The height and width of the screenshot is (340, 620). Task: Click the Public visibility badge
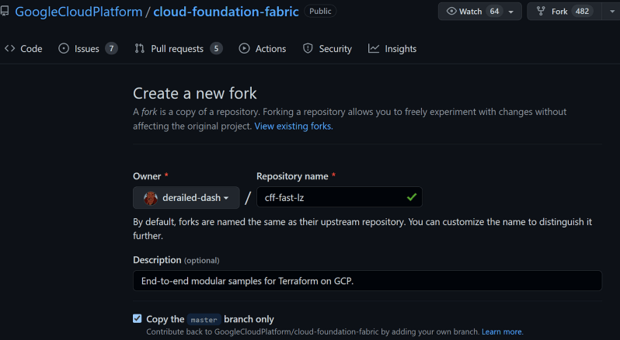pos(320,11)
